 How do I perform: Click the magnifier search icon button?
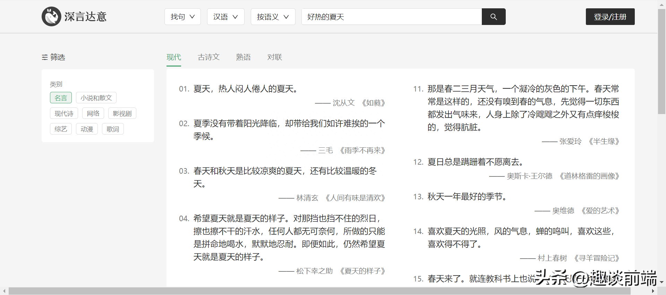(493, 17)
